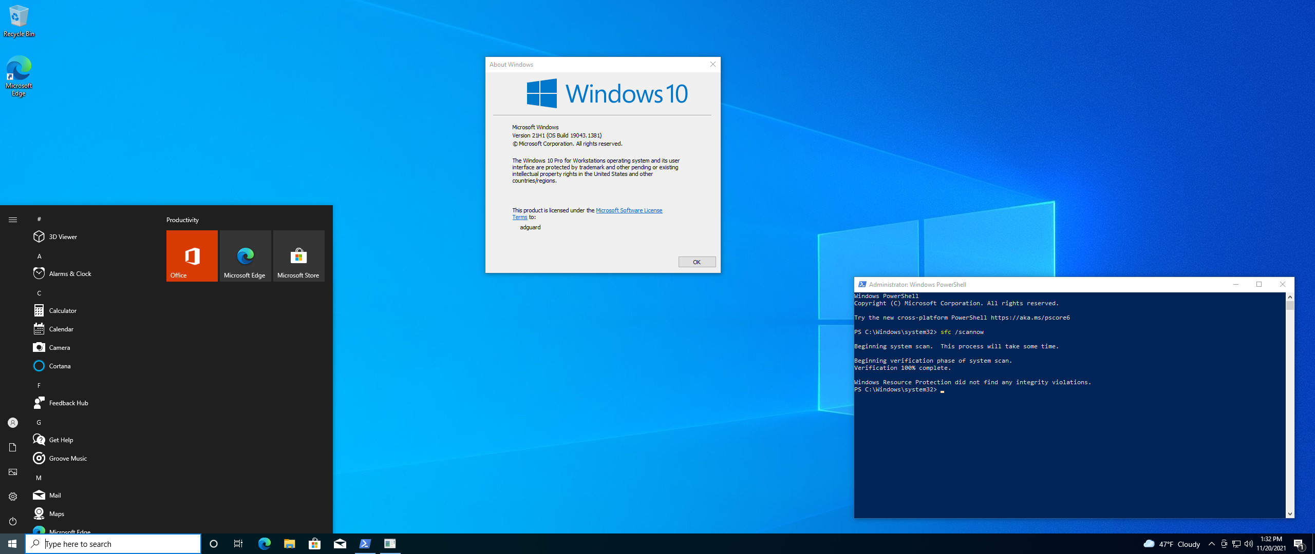Image resolution: width=1315 pixels, height=554 pixels.
Task: Open clock and date flyout
Action: pyautogui.click(x=1271, y=544)
